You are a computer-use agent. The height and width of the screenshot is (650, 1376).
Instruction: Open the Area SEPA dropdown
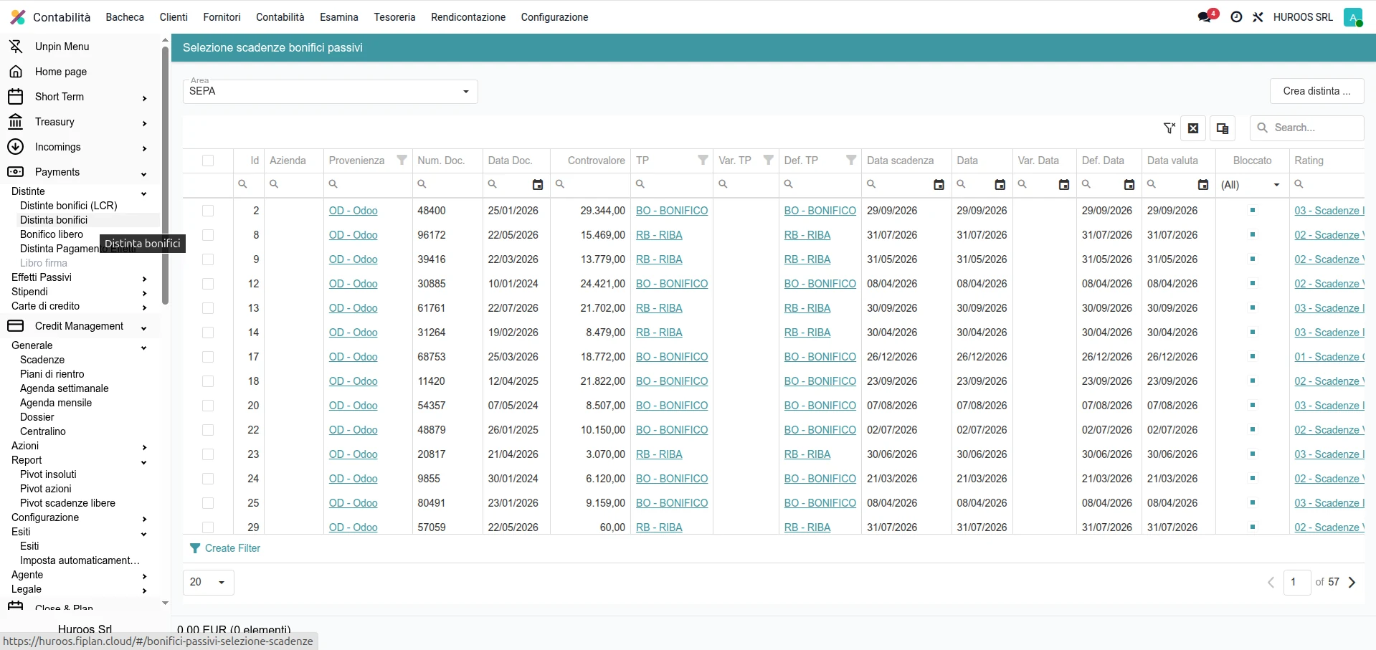tap(330, 92)
